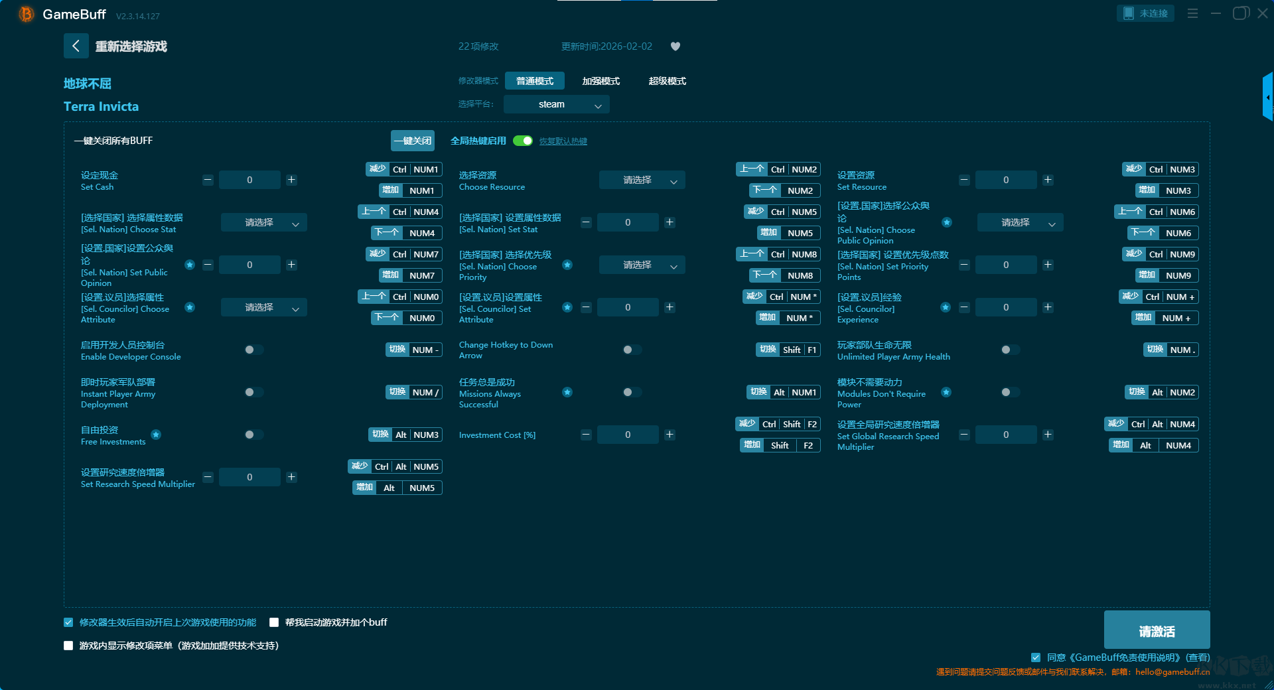Click [Sel. Councilor] Set Attribute value field
1274x690 pixels.
[x=628, y=307]
